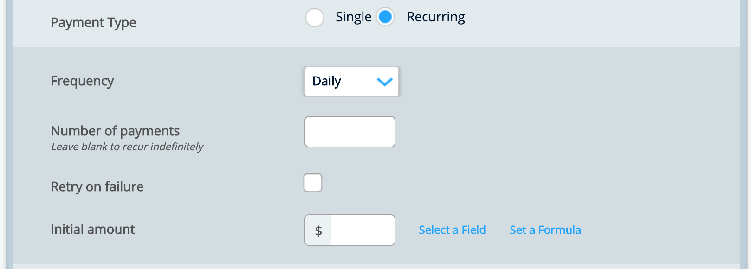751x269 pixels.
Task: Open Select a Field
Action: [452, 230]
